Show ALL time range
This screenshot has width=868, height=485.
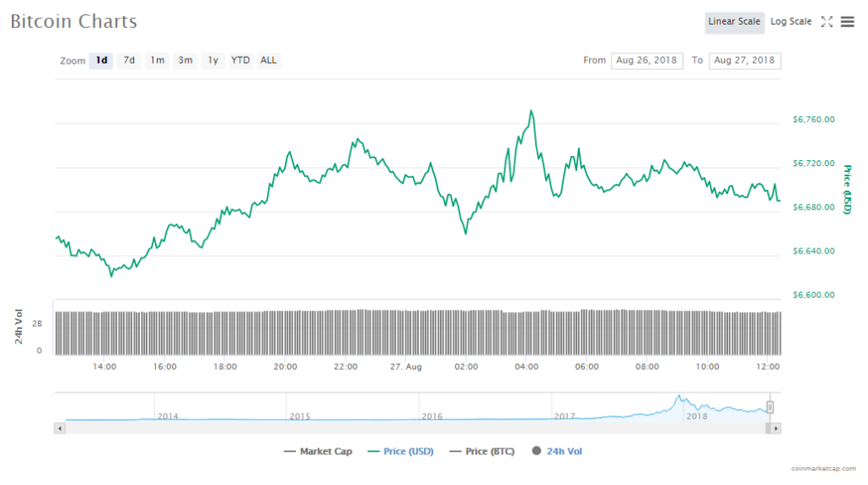[x=269, y=60]
